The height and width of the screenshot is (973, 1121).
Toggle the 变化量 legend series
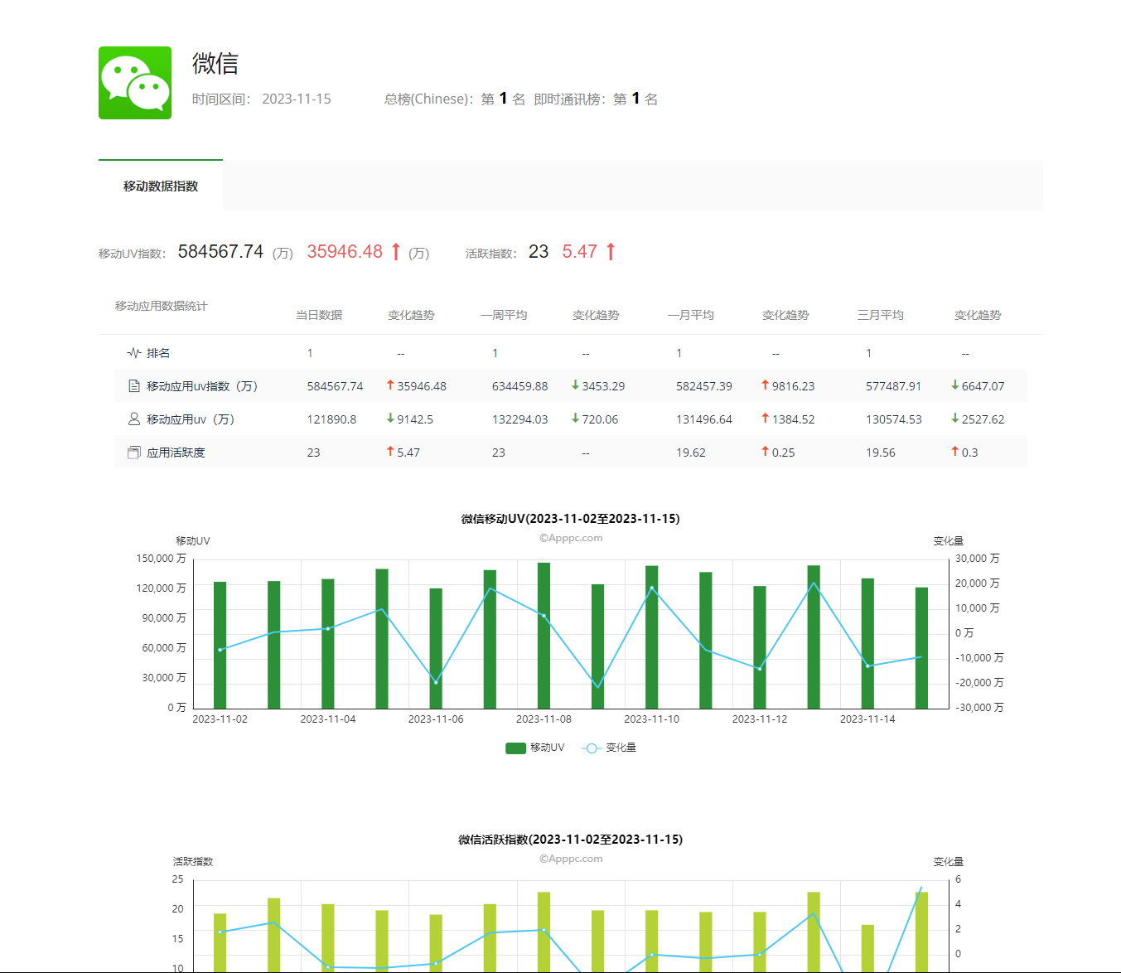point(610,748)
